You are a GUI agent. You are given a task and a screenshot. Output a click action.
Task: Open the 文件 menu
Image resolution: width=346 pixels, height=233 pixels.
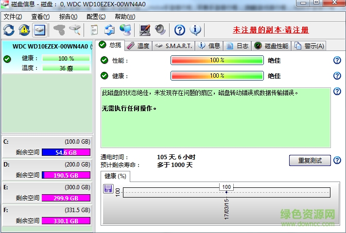point(13,16)
